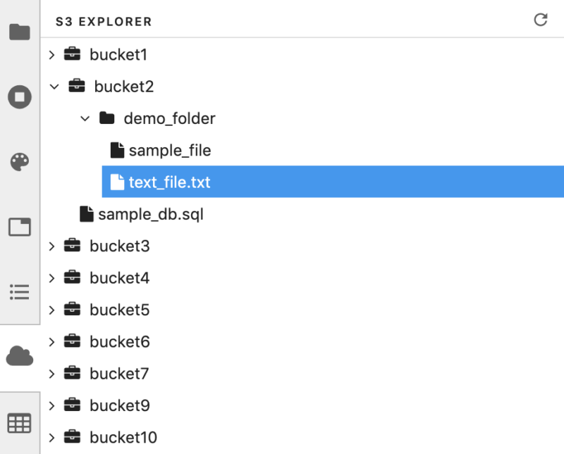Expand the bucket1 tree node

[51, 54]
